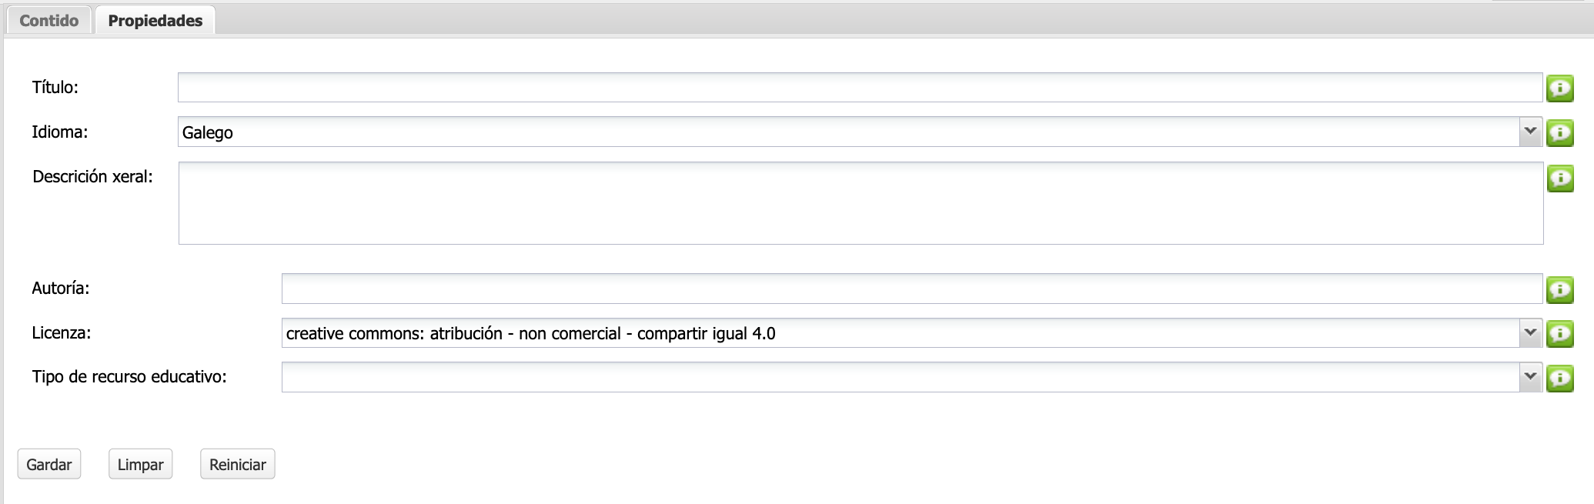The width and height of the screenshot is (1594, 504).
Task: Open the Licenza creative commons dropdown
Action: tap(899, 333)
